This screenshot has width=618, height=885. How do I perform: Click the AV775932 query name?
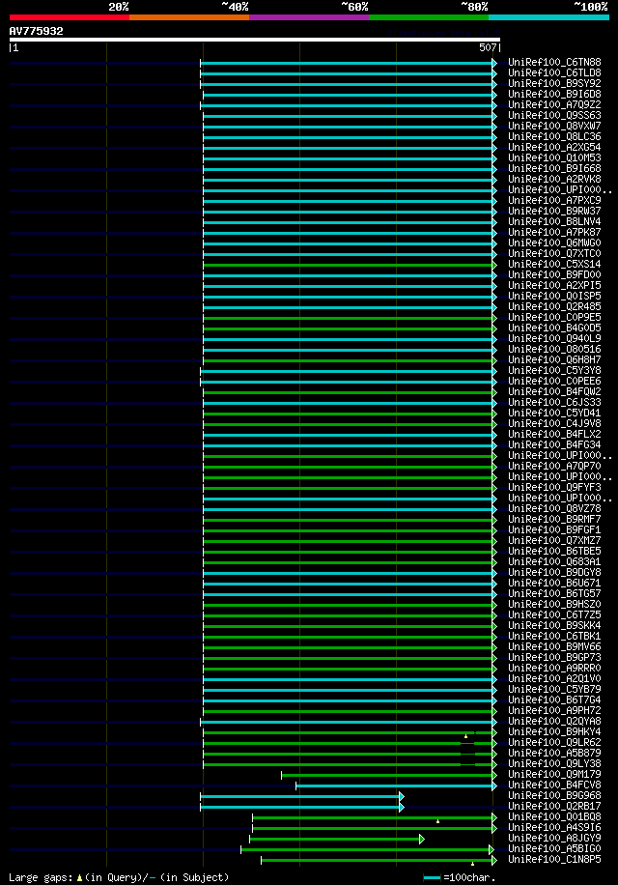[x=36, y=31]
